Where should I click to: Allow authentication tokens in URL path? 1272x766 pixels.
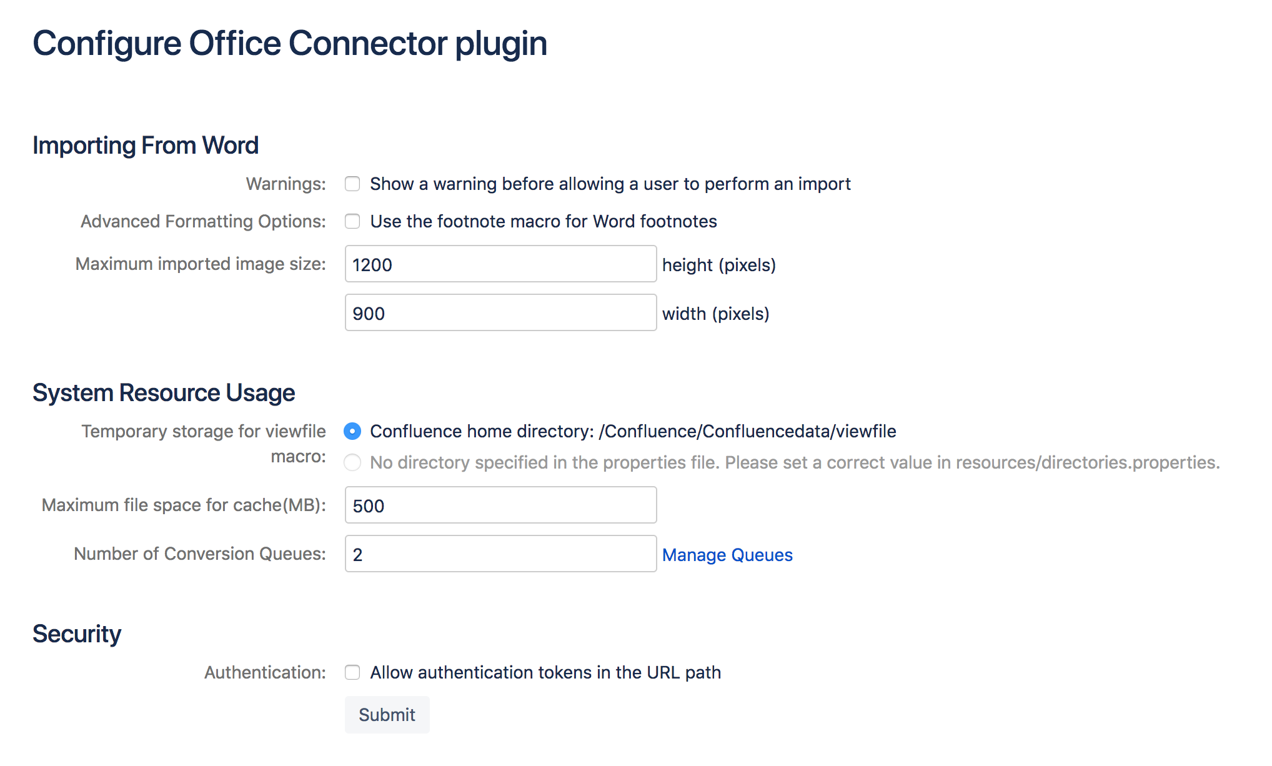352,672
